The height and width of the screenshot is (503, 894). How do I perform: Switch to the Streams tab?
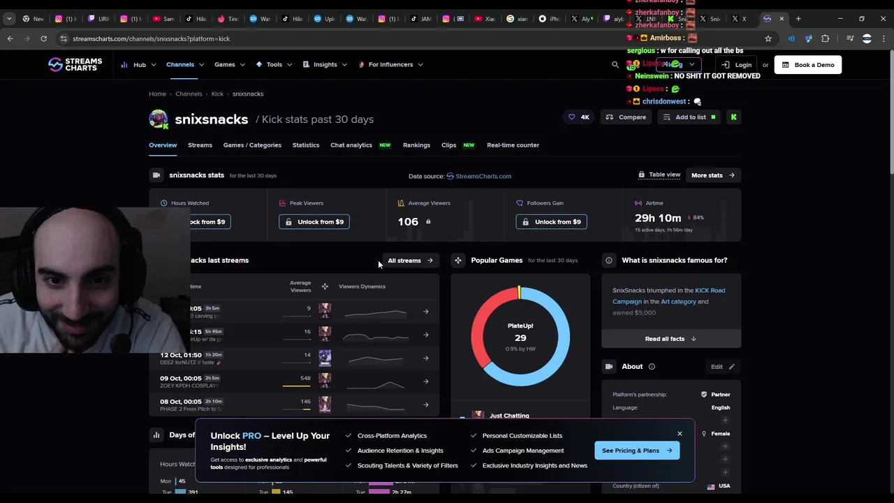(x=200, y=145)
